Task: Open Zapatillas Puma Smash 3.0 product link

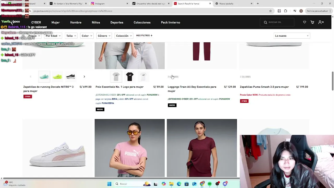Action: click(264, 87)
